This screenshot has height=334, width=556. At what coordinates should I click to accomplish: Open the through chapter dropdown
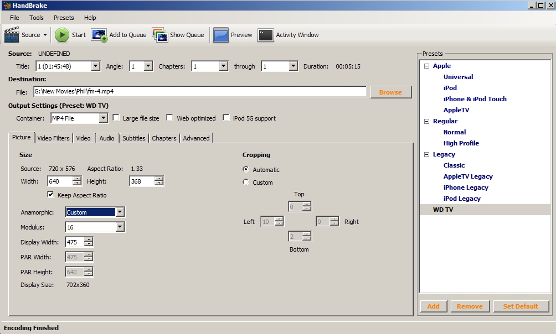click(x=293, y=66)
